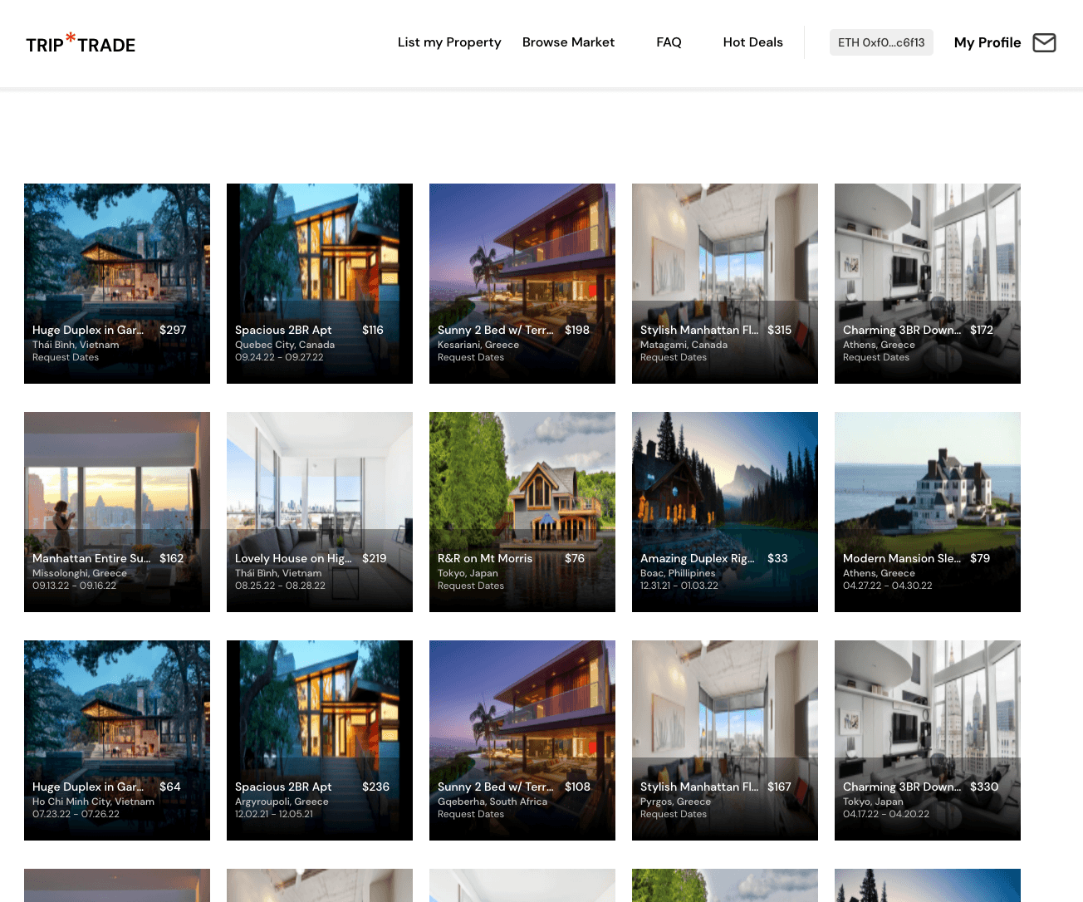Click Request Dates on Gqeberha listing
Screen dimensions: 1083x902
[471, 814]
